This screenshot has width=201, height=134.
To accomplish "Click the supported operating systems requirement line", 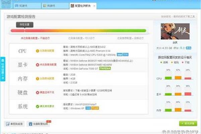I will click(x=80, y=105).
